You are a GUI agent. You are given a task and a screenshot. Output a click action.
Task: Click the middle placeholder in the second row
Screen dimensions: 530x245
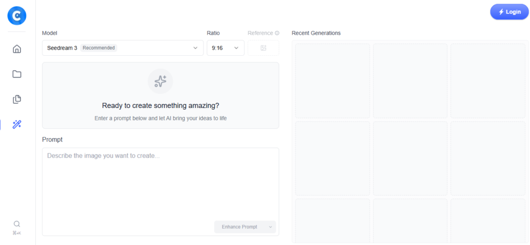coord(410,158)
